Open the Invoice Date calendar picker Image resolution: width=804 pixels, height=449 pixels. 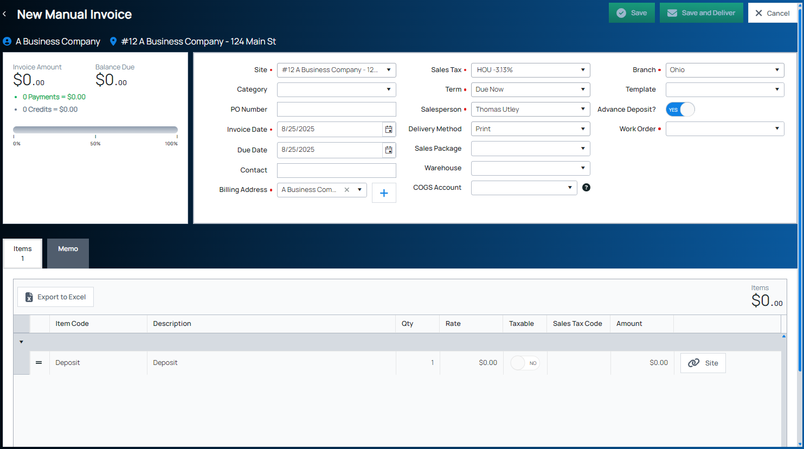coord(389,129)
